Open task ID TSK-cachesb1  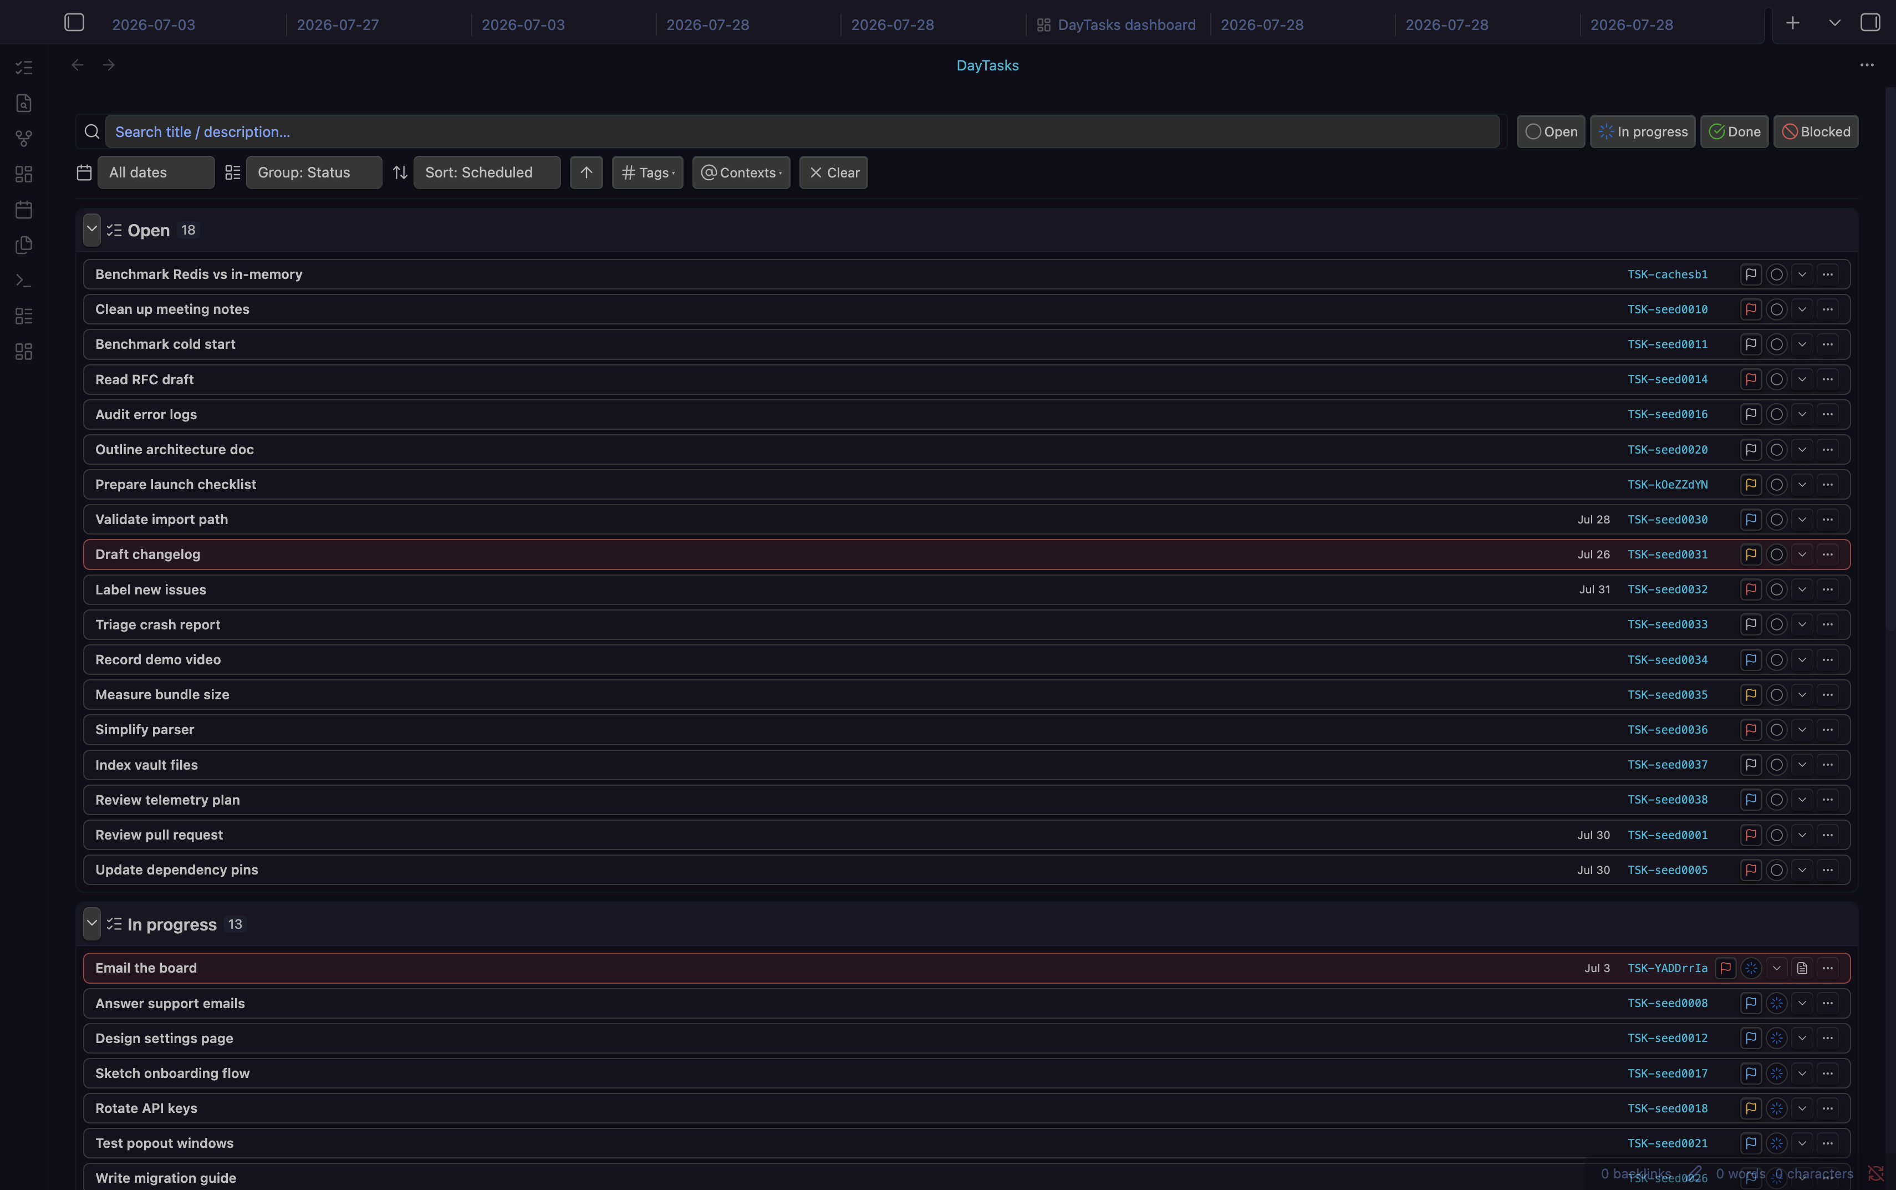[1667, 274]
